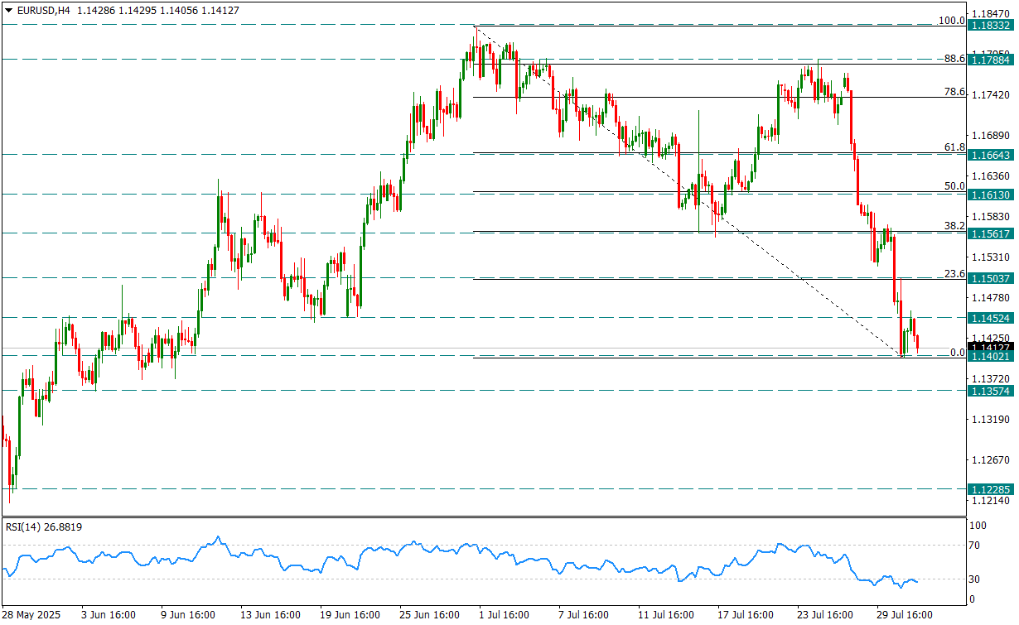Click the 1.14780 price scale value
Viewport: 1019px width, 625px height.
(992, 297)
